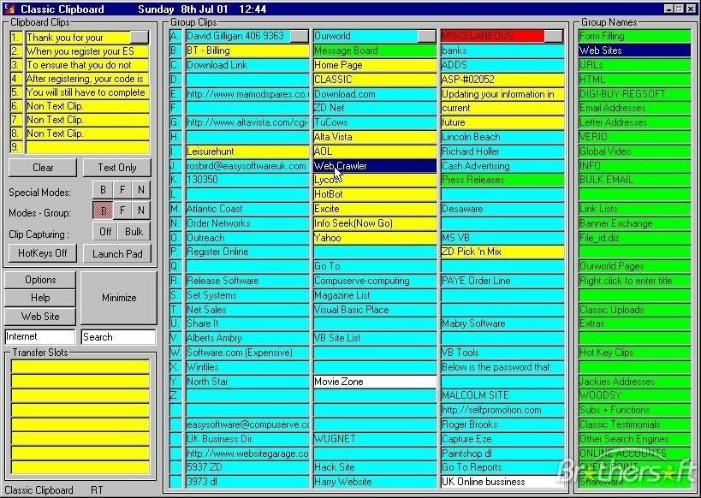Select group clip 'Atlantic Coast'
This screenshot has height=498, width=701.
247,209
